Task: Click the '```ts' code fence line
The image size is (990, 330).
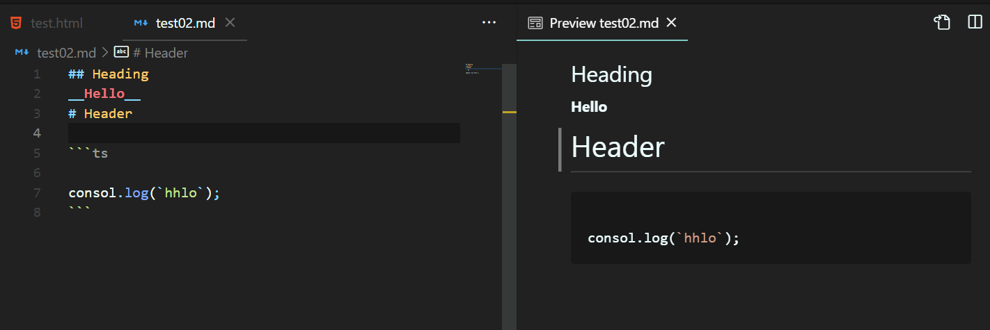Action: click(88, 154)
